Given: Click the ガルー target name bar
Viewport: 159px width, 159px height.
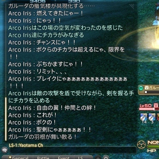Looking at the screenshot, I should click(x=149, y=90).
